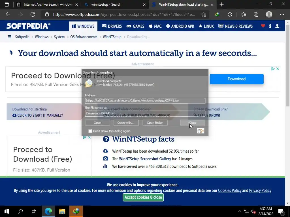Open the DRIVERS section
The image size is (290, 217).
(x=112, y=26)
